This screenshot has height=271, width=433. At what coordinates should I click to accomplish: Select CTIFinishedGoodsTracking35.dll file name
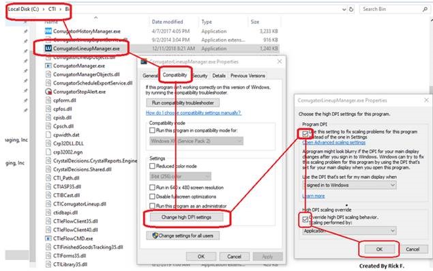point(88,247)
